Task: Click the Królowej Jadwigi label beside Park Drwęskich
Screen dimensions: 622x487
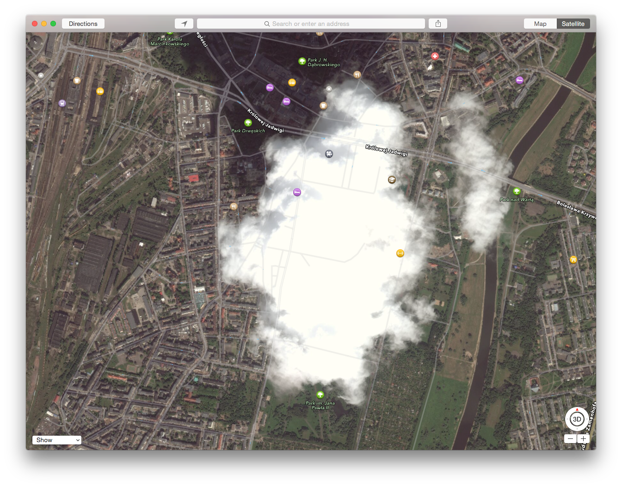Action: (265, 121)
